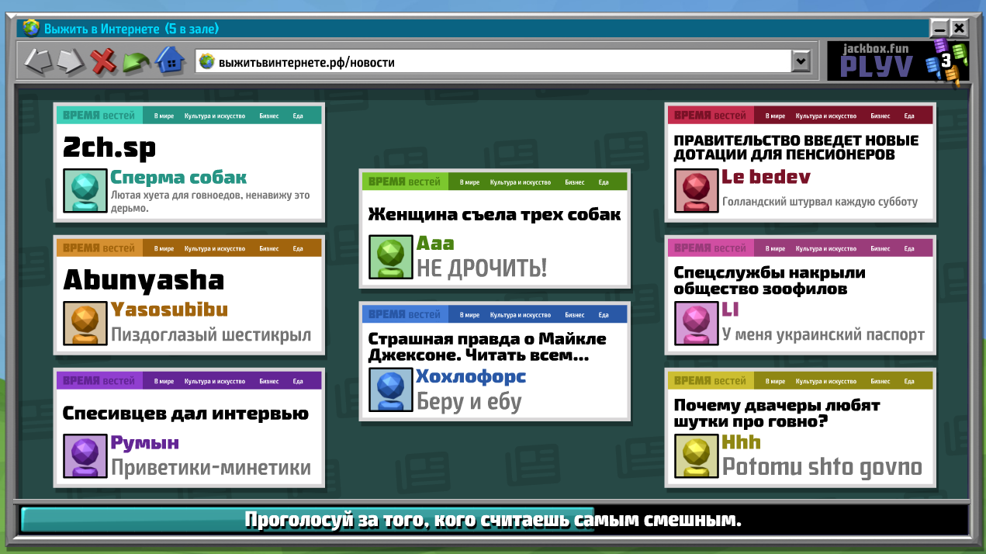
Task: Click Hhh yellow avatar
Action: coord(696,456)
